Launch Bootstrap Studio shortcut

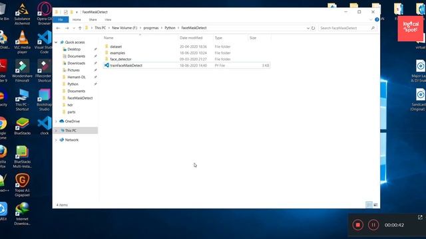point(45,100)
